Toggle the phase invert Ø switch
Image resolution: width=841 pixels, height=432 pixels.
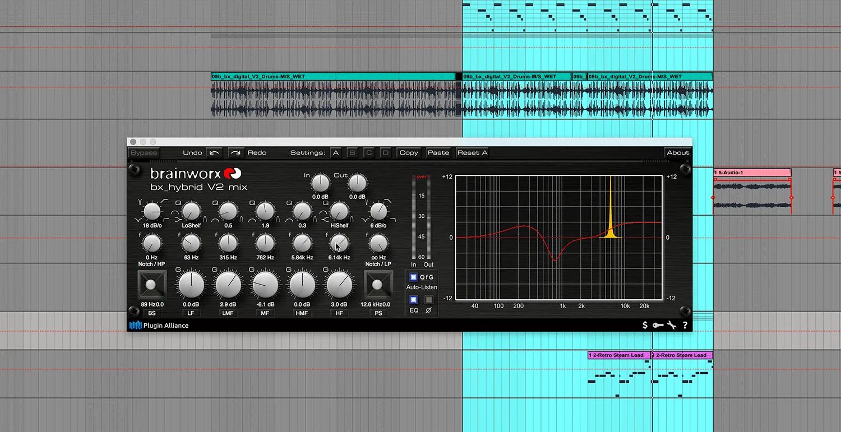click(x=429, y=300)
